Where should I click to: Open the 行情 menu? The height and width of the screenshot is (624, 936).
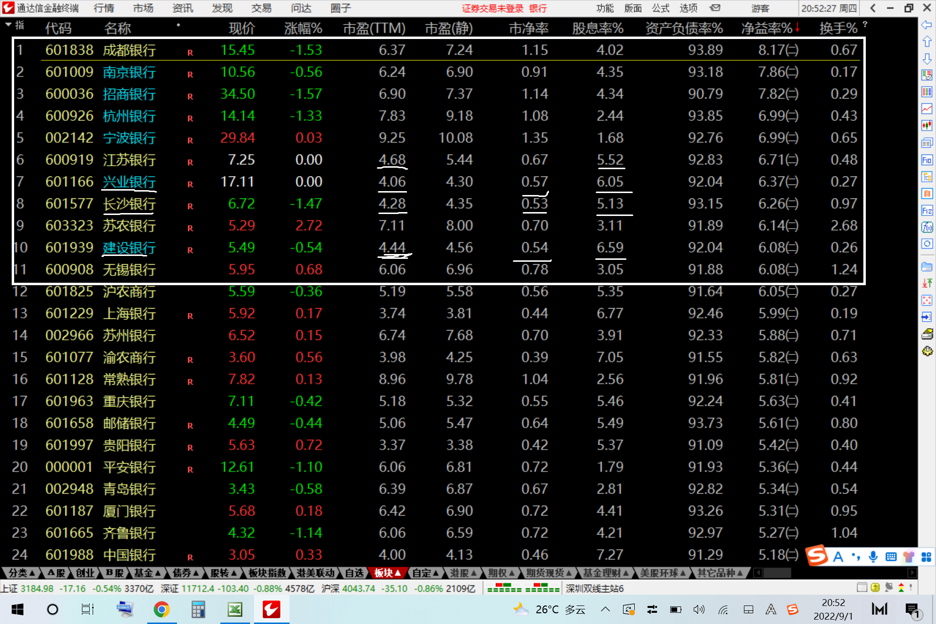103,8
